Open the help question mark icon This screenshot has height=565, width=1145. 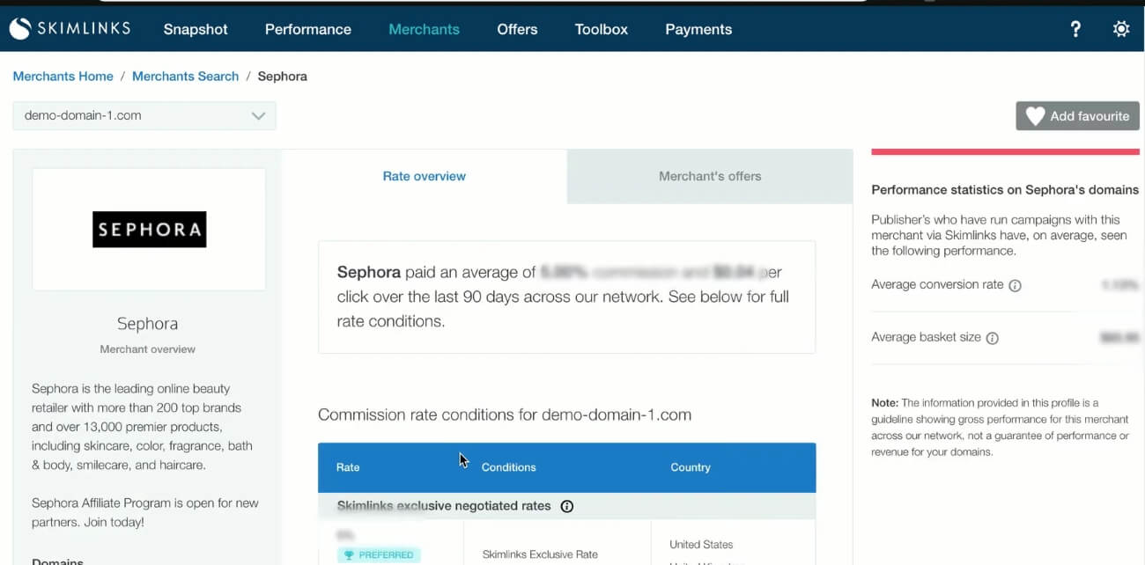click(1075, 29)
